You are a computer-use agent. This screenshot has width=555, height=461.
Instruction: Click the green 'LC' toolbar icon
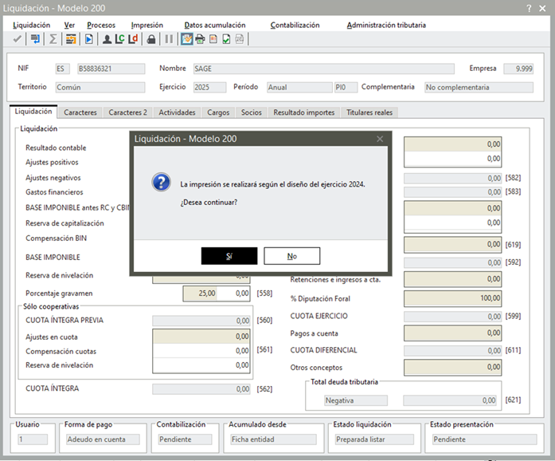pyautogui.click(x=119, y=38)
